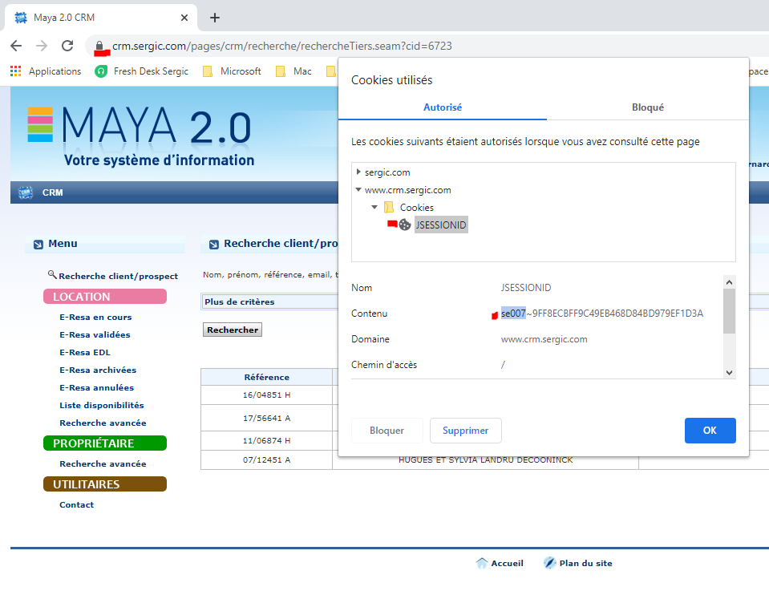The image size is (769, 599).
Task: Click the CRM label in blue bar
Action: coord(52,192)
